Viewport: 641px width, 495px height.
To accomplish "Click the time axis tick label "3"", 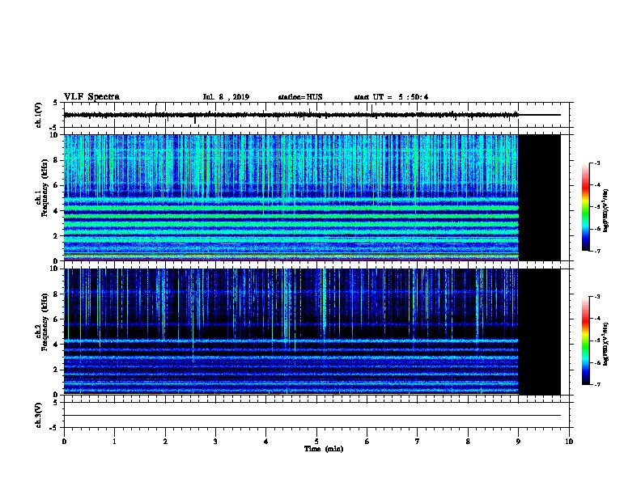I will [215, 441].
